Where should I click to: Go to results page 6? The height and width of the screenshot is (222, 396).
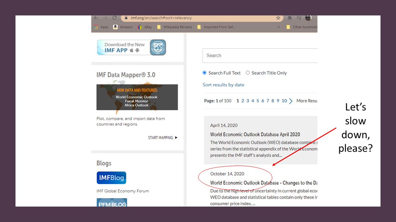pyautogui.click(x=263, y=101)
